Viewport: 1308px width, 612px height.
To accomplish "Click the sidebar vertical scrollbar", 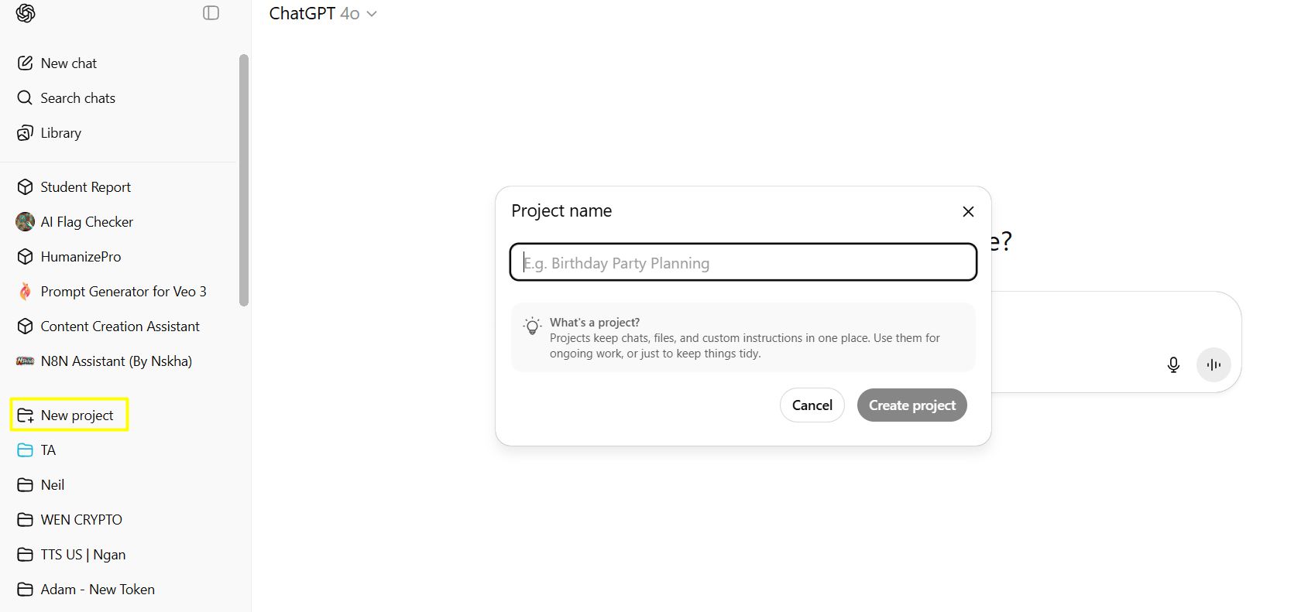I will point(244,180).
